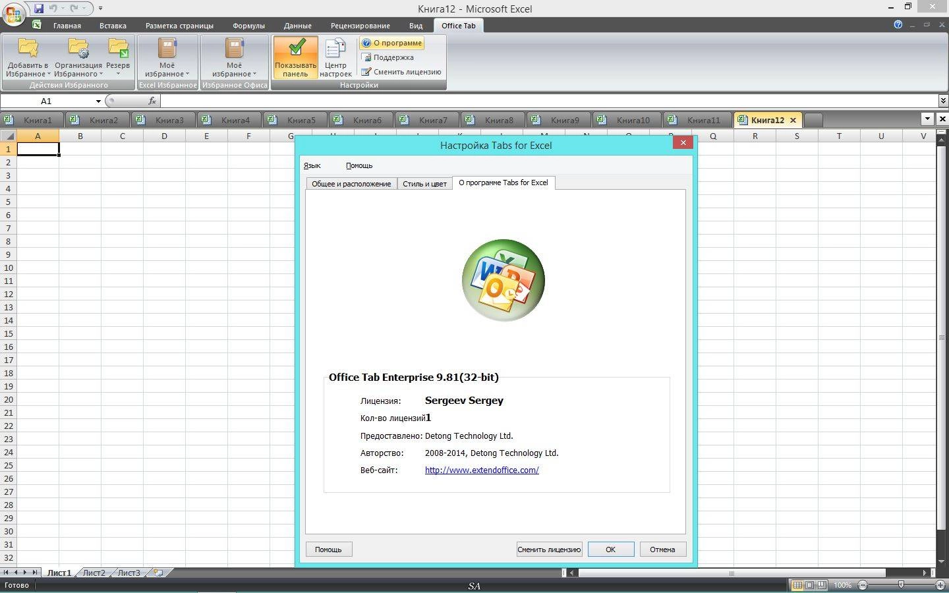Click Сменить лицензию ribbon item
This screenshot has width=949, height=593.
point(401,72)
